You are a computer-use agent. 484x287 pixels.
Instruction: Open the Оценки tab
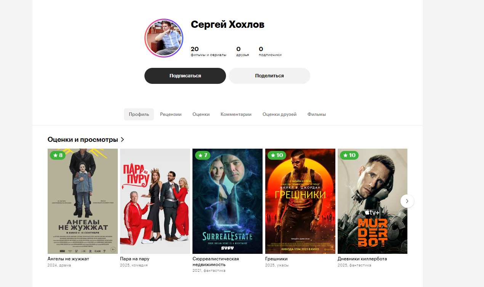click(201, 114)
